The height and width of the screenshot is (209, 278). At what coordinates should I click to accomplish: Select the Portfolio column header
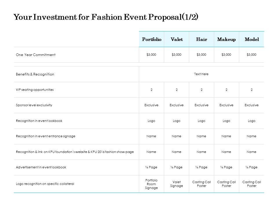click(x=151, y=39)
